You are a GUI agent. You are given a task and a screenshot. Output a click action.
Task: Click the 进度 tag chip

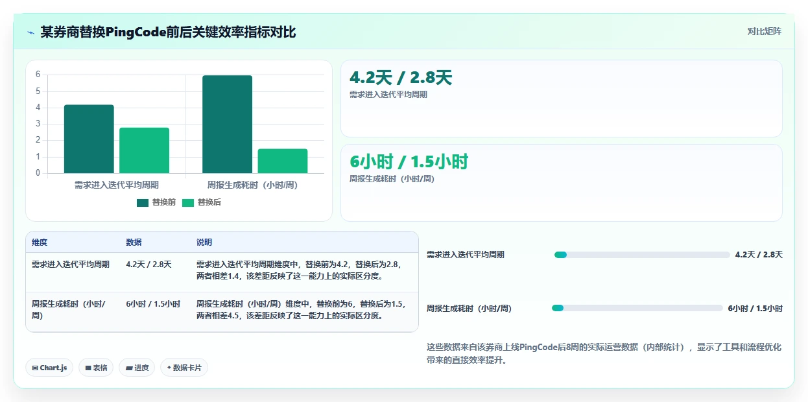coord(137,368)
